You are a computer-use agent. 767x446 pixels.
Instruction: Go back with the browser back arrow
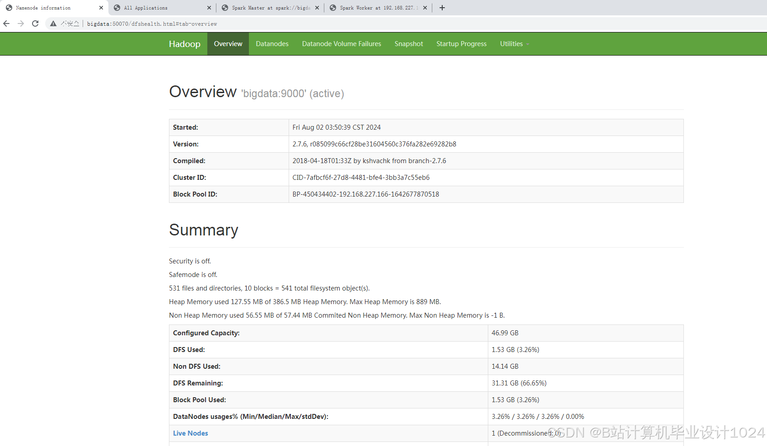click(x=6, y=23)
